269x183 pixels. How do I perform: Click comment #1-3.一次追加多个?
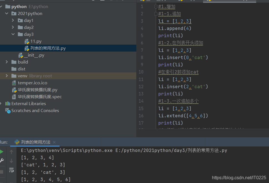pos(178,101)
